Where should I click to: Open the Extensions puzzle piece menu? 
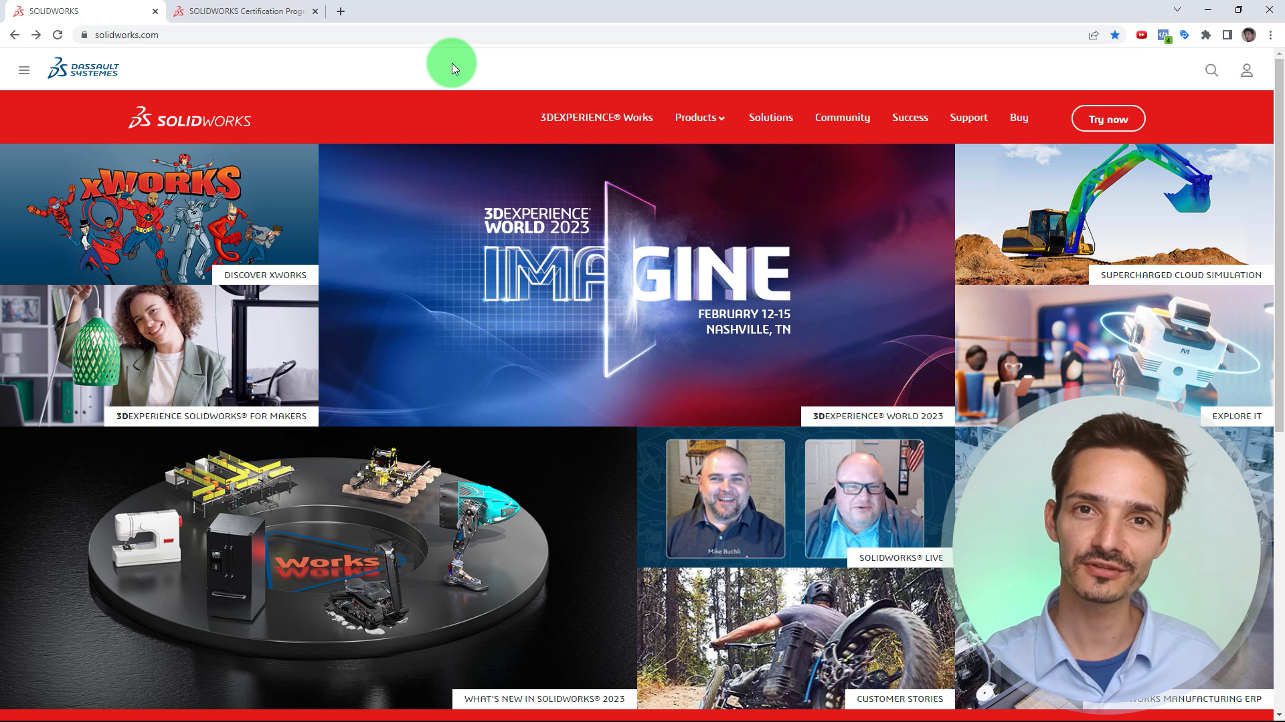tap(1206, 35)
